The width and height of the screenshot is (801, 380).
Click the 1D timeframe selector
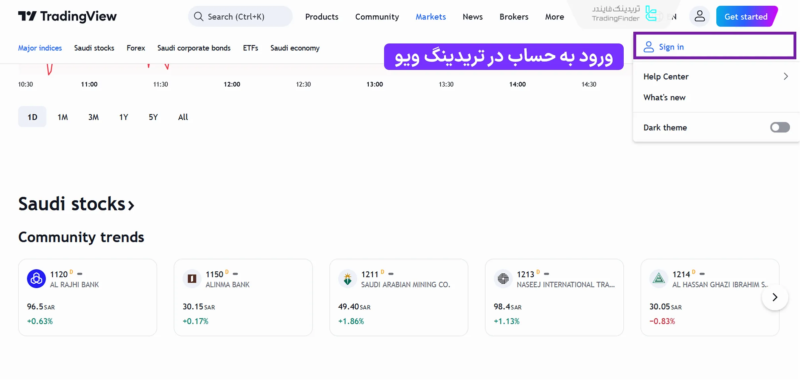coord(32,116)
